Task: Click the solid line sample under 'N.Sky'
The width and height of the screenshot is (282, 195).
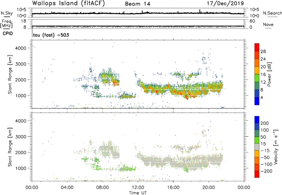Action: (7, 17)
